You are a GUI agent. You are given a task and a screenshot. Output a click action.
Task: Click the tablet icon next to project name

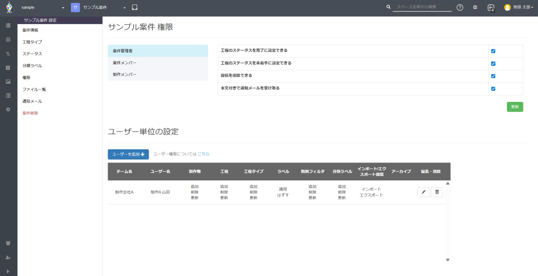[134, 7]
